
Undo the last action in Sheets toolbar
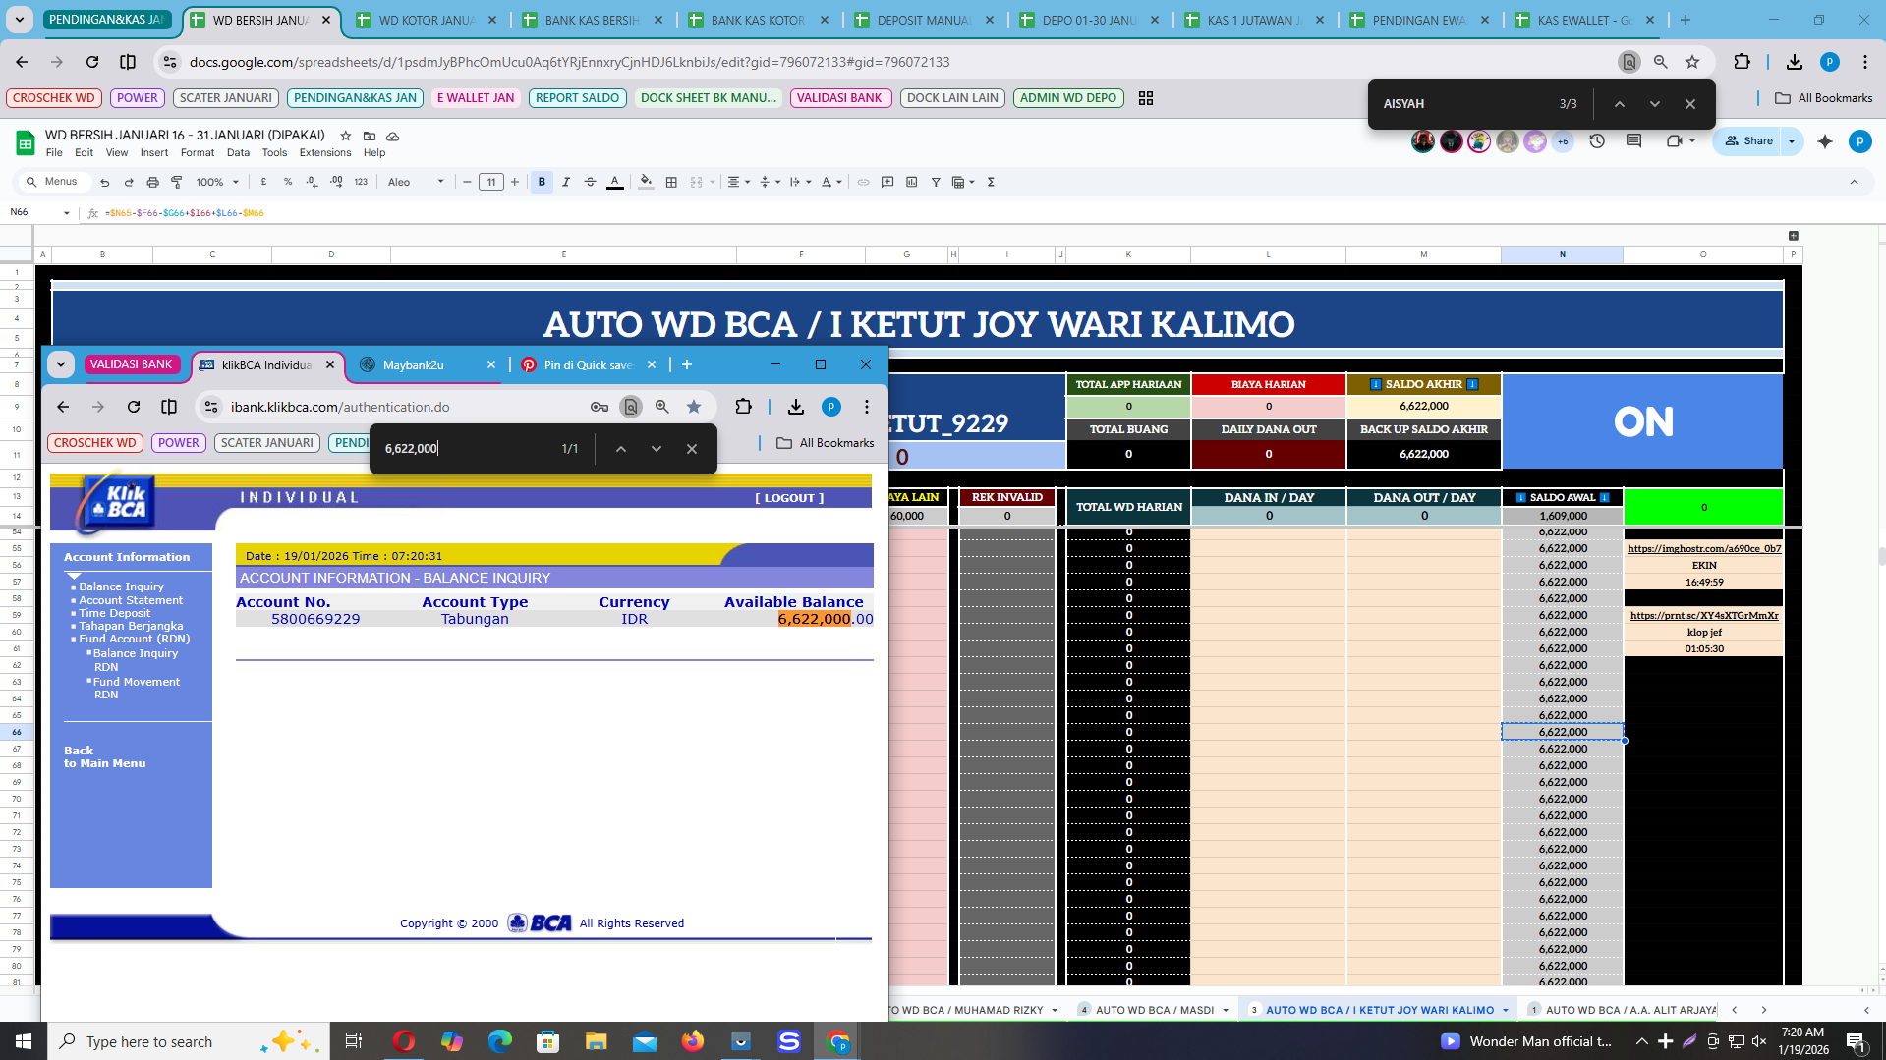coord(104,182)
